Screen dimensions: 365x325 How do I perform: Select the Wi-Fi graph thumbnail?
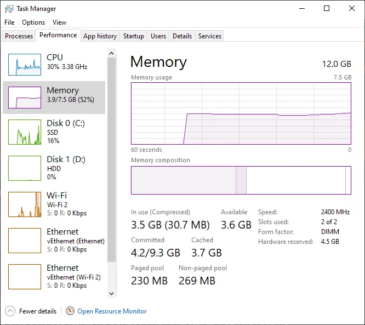pyautogui.click(x=25, y=204)
